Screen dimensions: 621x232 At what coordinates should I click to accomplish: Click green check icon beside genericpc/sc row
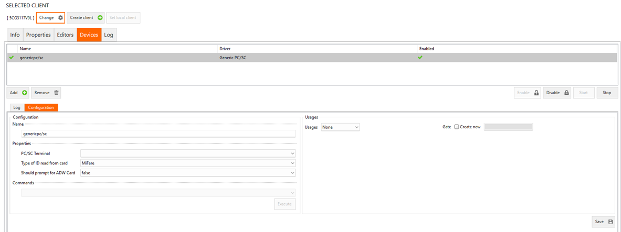click(12, 58)
